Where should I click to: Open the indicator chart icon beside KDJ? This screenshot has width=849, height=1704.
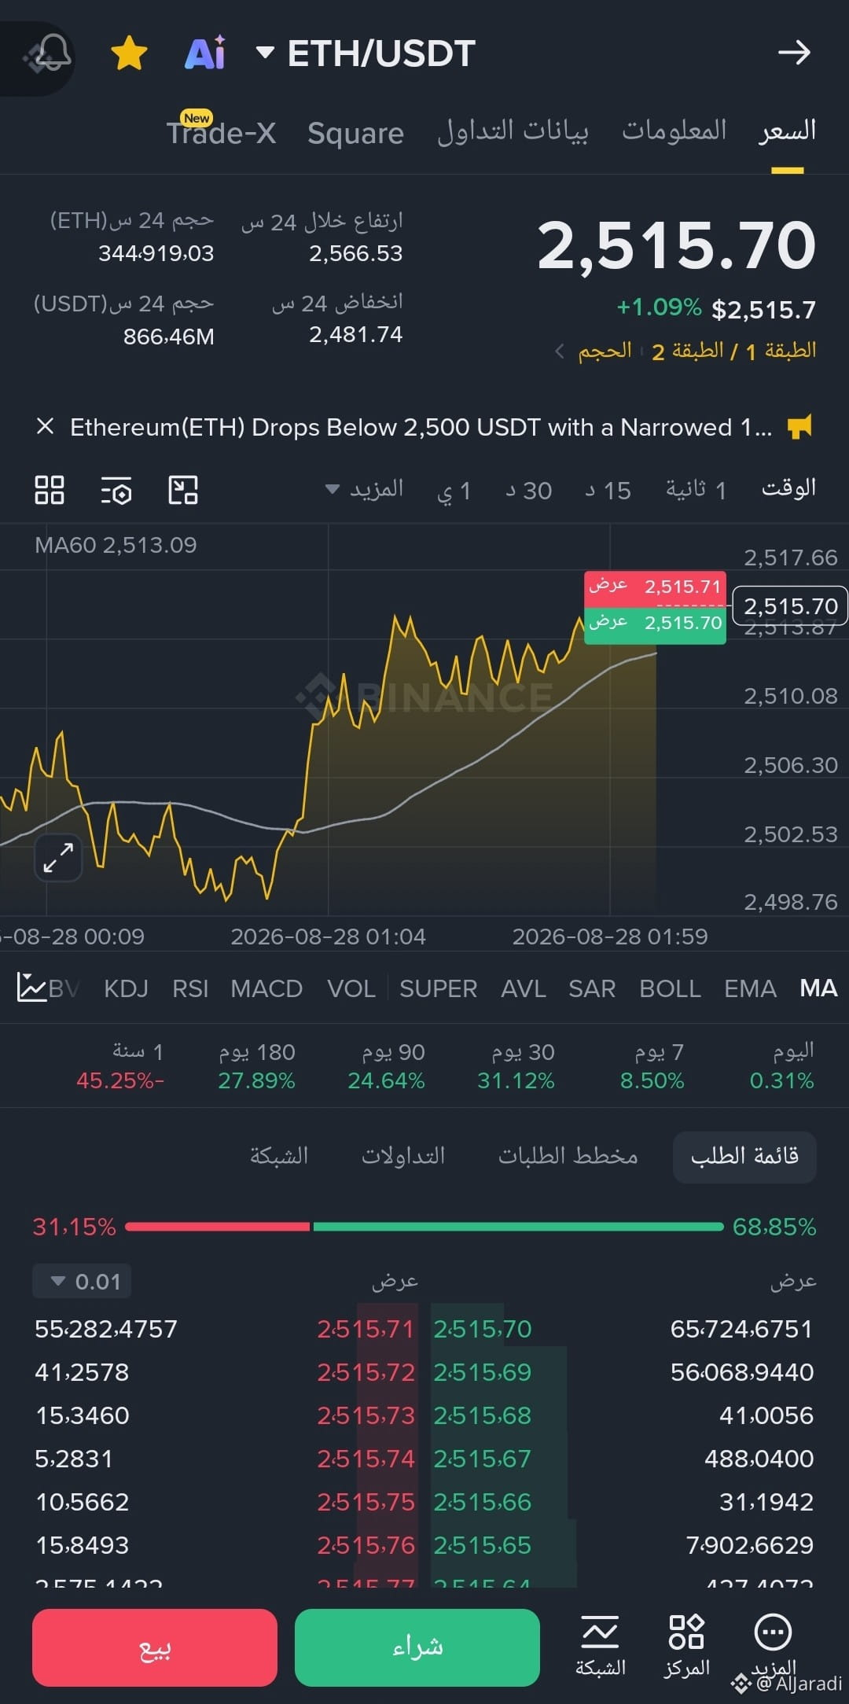tap(31, 988)
